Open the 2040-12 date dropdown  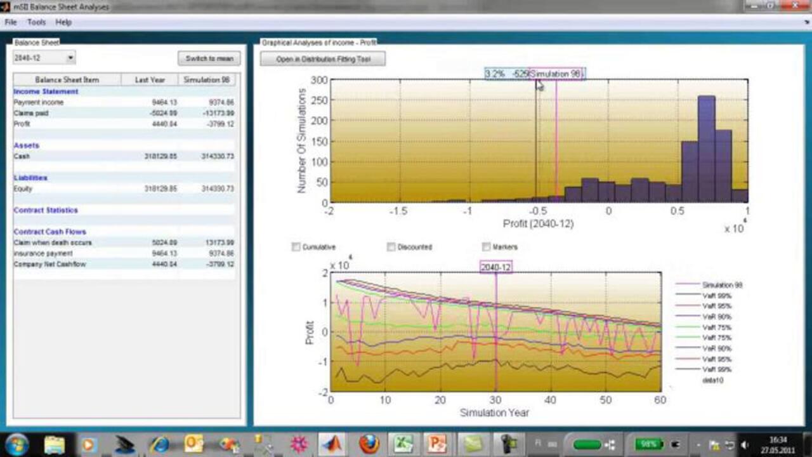70,57
